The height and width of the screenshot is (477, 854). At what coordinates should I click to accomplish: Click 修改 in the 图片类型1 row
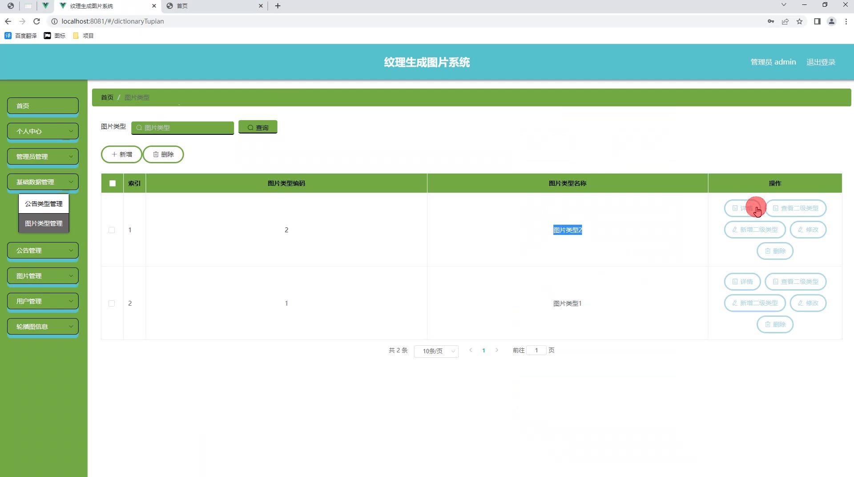pos(808,303)
